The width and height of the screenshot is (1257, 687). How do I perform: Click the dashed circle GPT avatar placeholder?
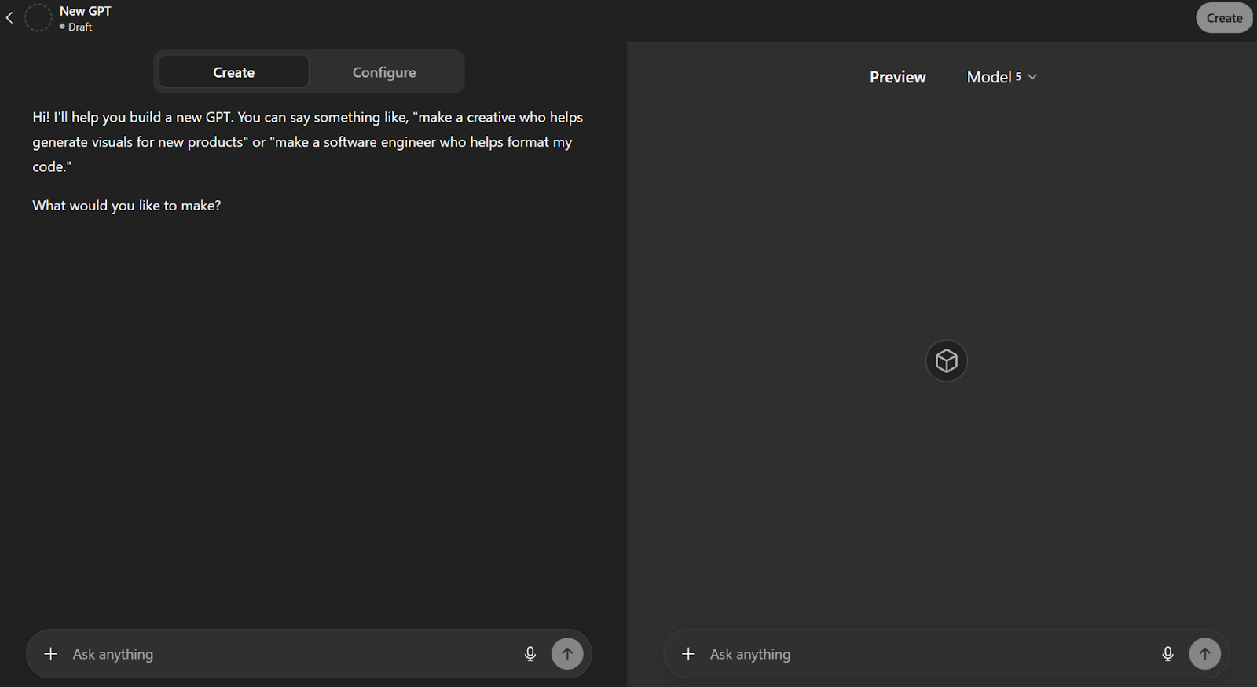(38, 18)
